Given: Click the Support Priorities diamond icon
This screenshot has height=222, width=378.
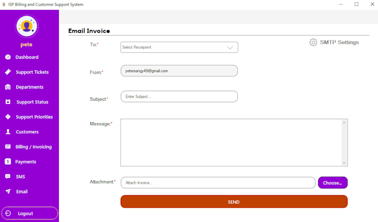Looking at the screenshot, I should (x=8, y=117).
